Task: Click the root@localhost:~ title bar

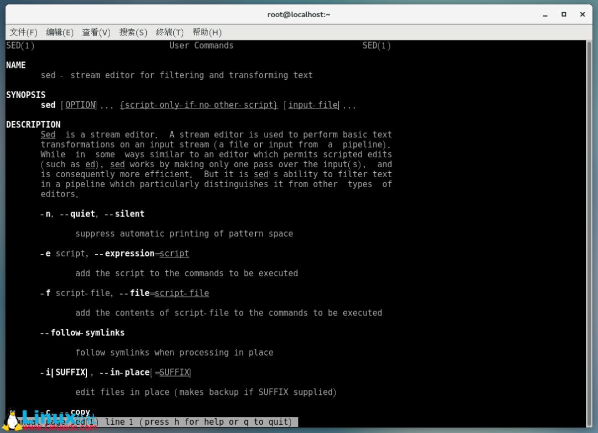Action: (298, 14)
